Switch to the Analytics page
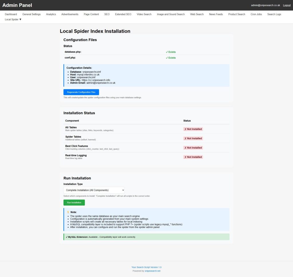 point(51,14)
